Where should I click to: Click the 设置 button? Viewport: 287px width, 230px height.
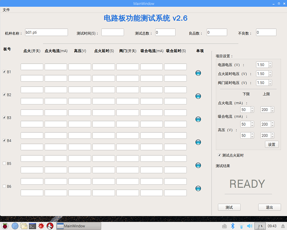[x=272, y=144]
